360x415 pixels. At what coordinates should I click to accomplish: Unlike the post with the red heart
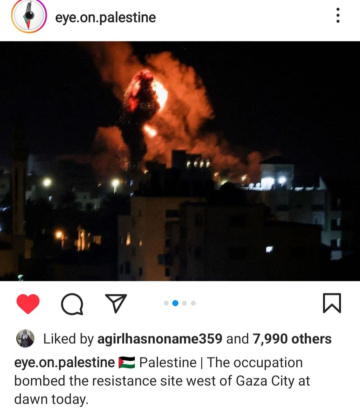[x=28, y=304]
